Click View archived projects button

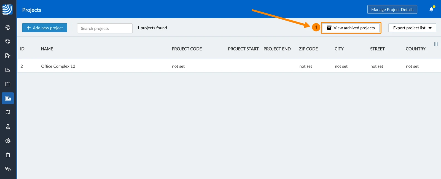tap(351, 28)
